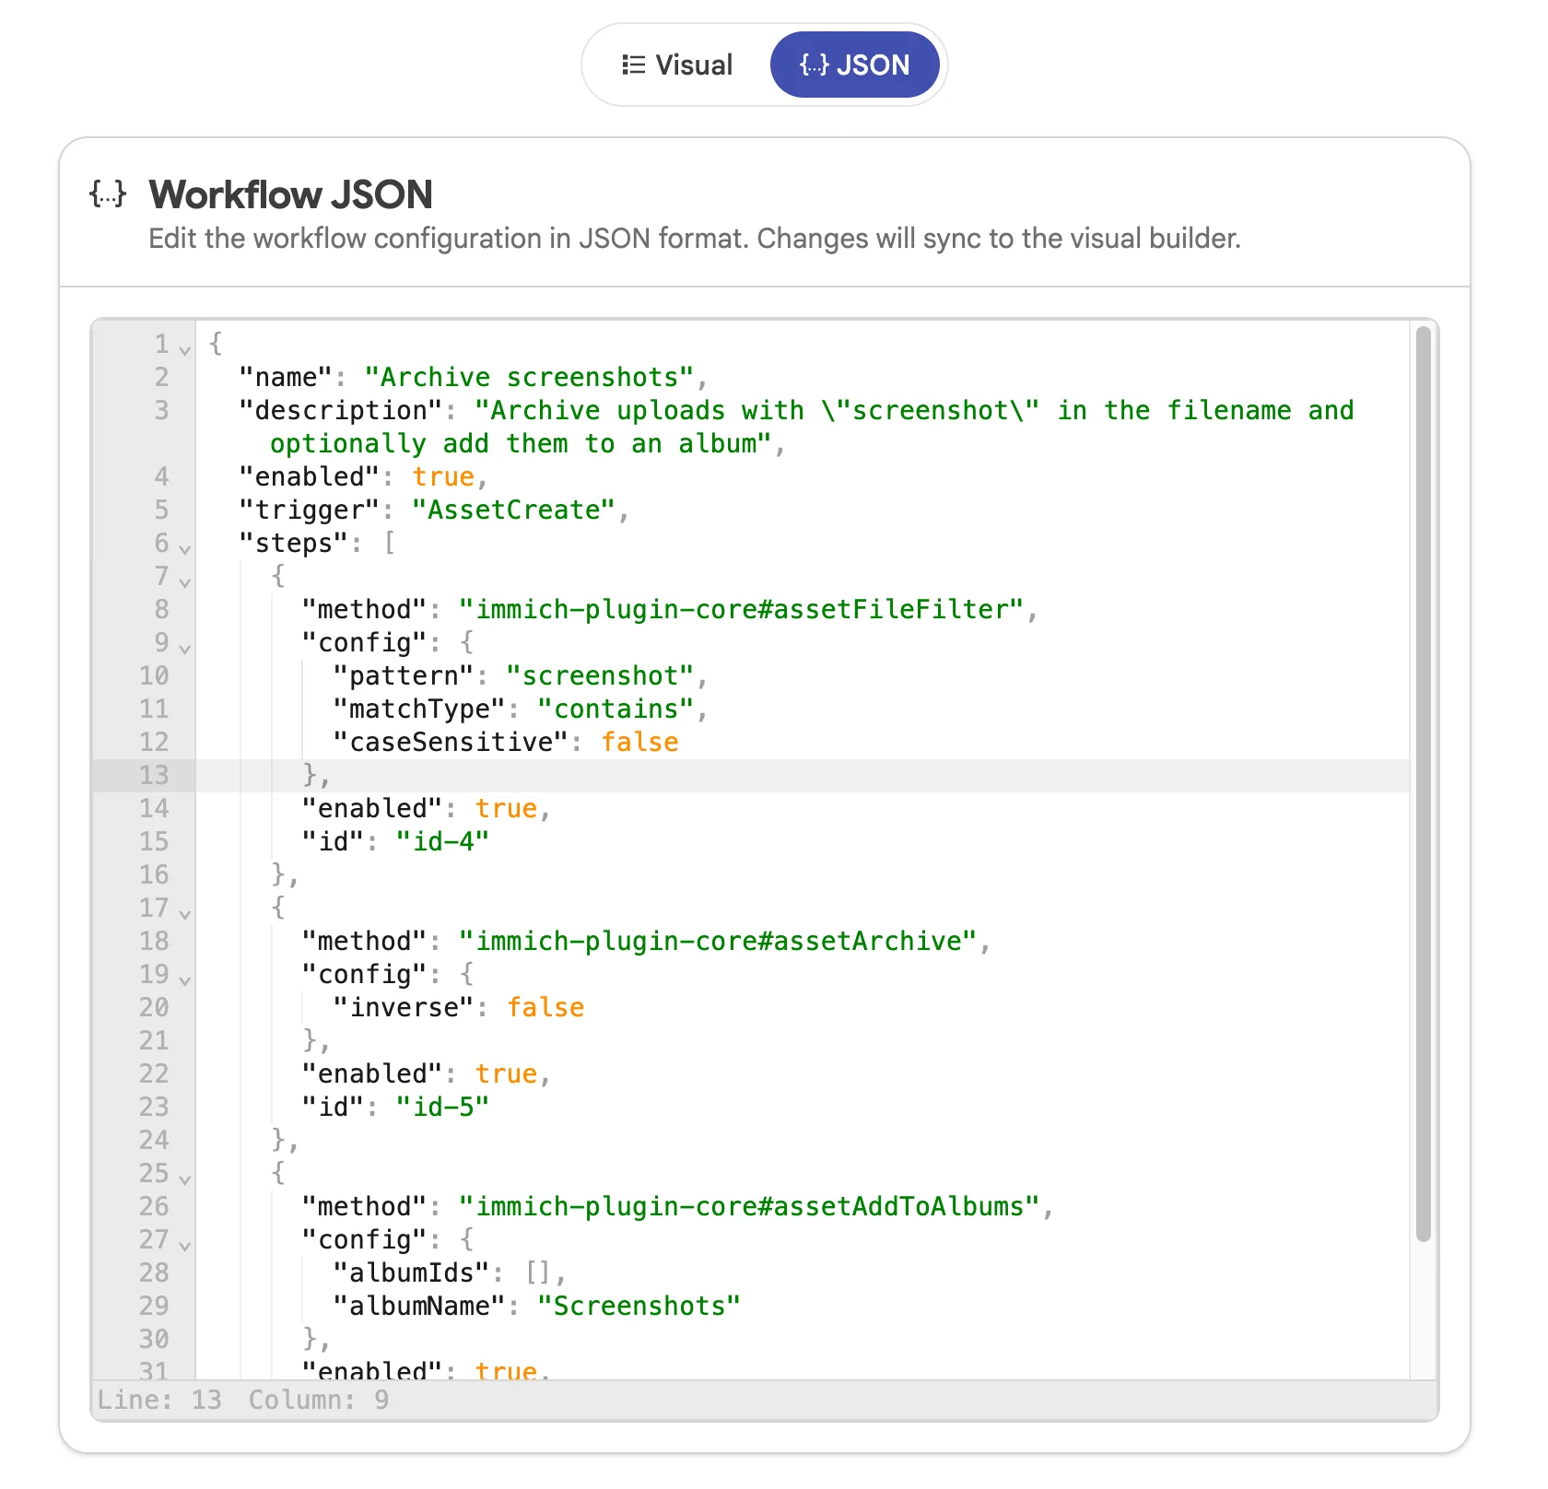
Task: Click line number 13 in the gutter
Action: click(x=154, y=775)
